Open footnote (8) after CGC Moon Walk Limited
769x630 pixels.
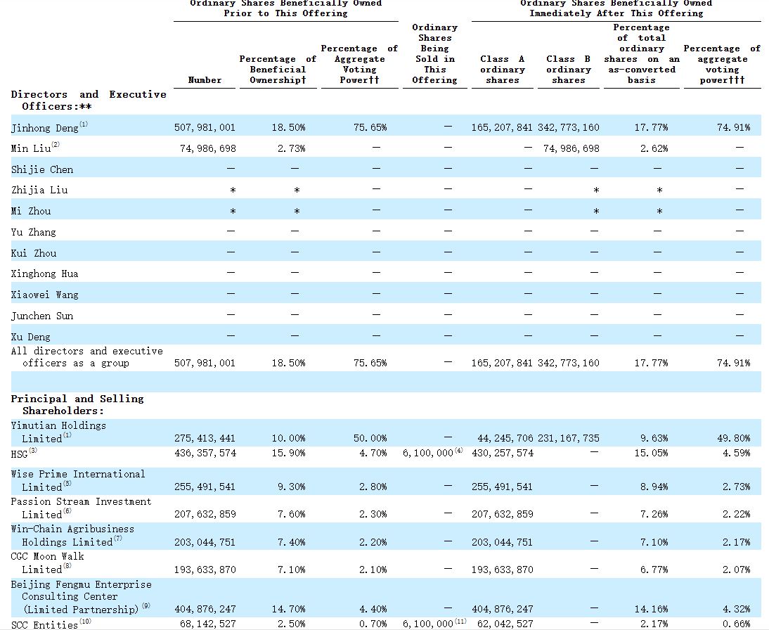click(67, 566)
